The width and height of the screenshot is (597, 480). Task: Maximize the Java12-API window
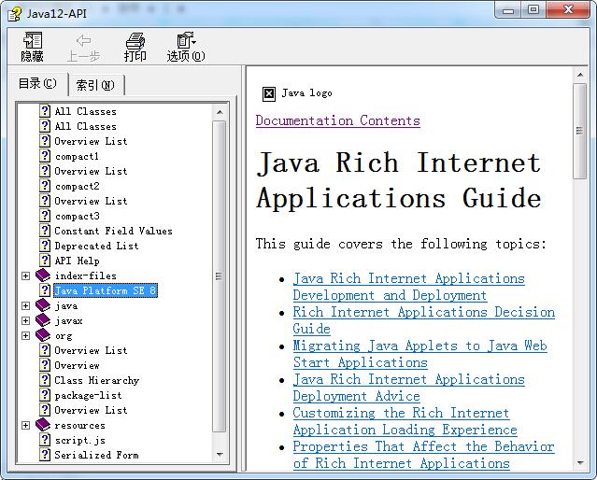(533, 9)
